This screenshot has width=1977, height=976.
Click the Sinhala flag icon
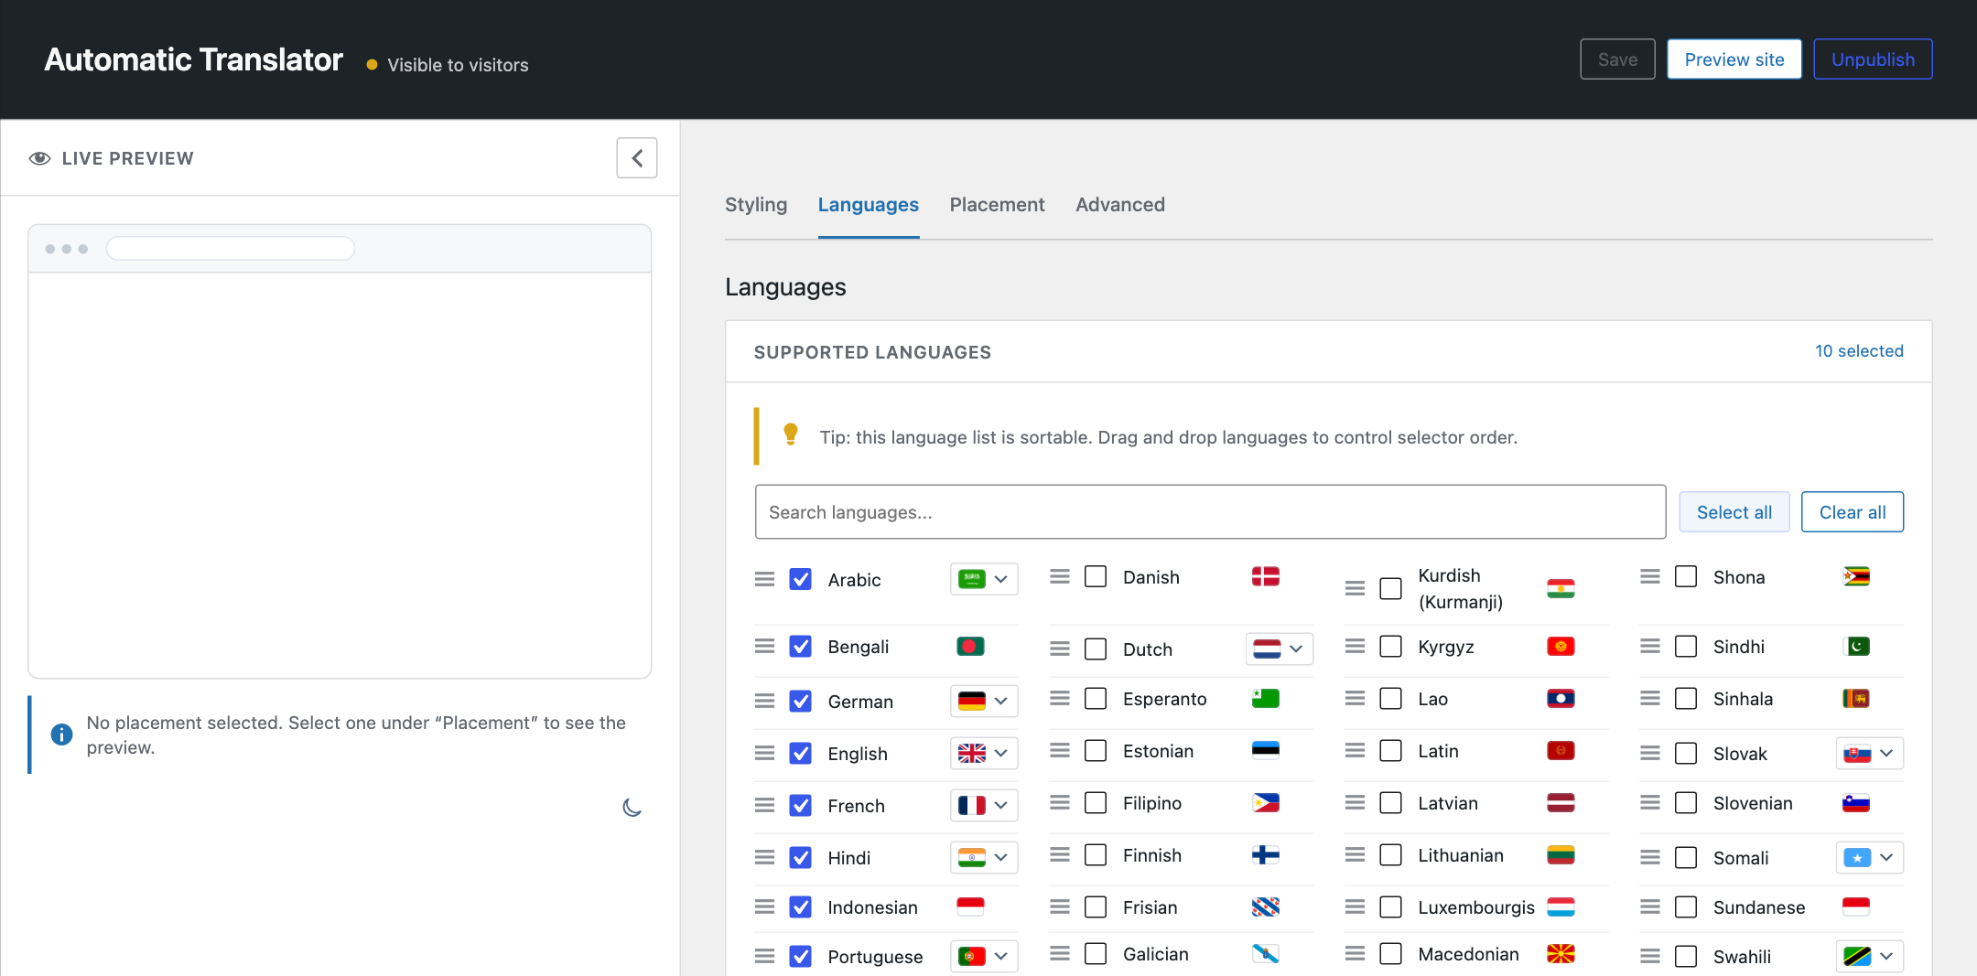click(1856, 699)
